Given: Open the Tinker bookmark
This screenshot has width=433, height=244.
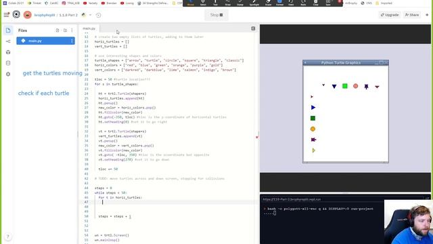Looking at the screenshot, I should click(35, 3).
